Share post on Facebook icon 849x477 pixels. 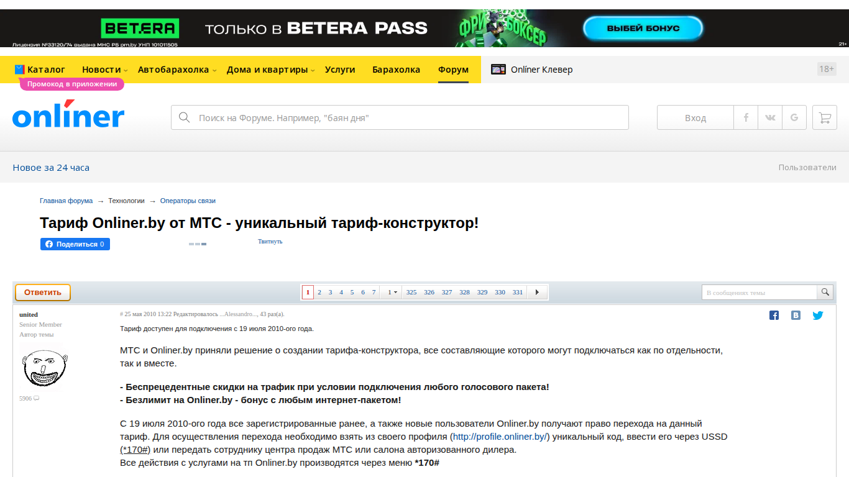[x=774, y=316]
